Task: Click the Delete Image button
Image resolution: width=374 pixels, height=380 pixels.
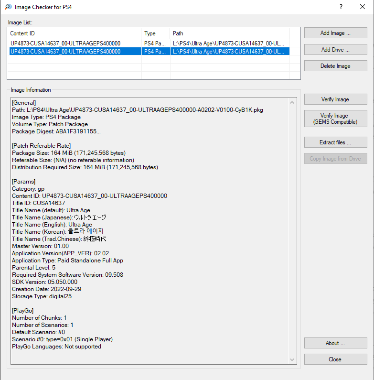Action: [x=335, y=66]
